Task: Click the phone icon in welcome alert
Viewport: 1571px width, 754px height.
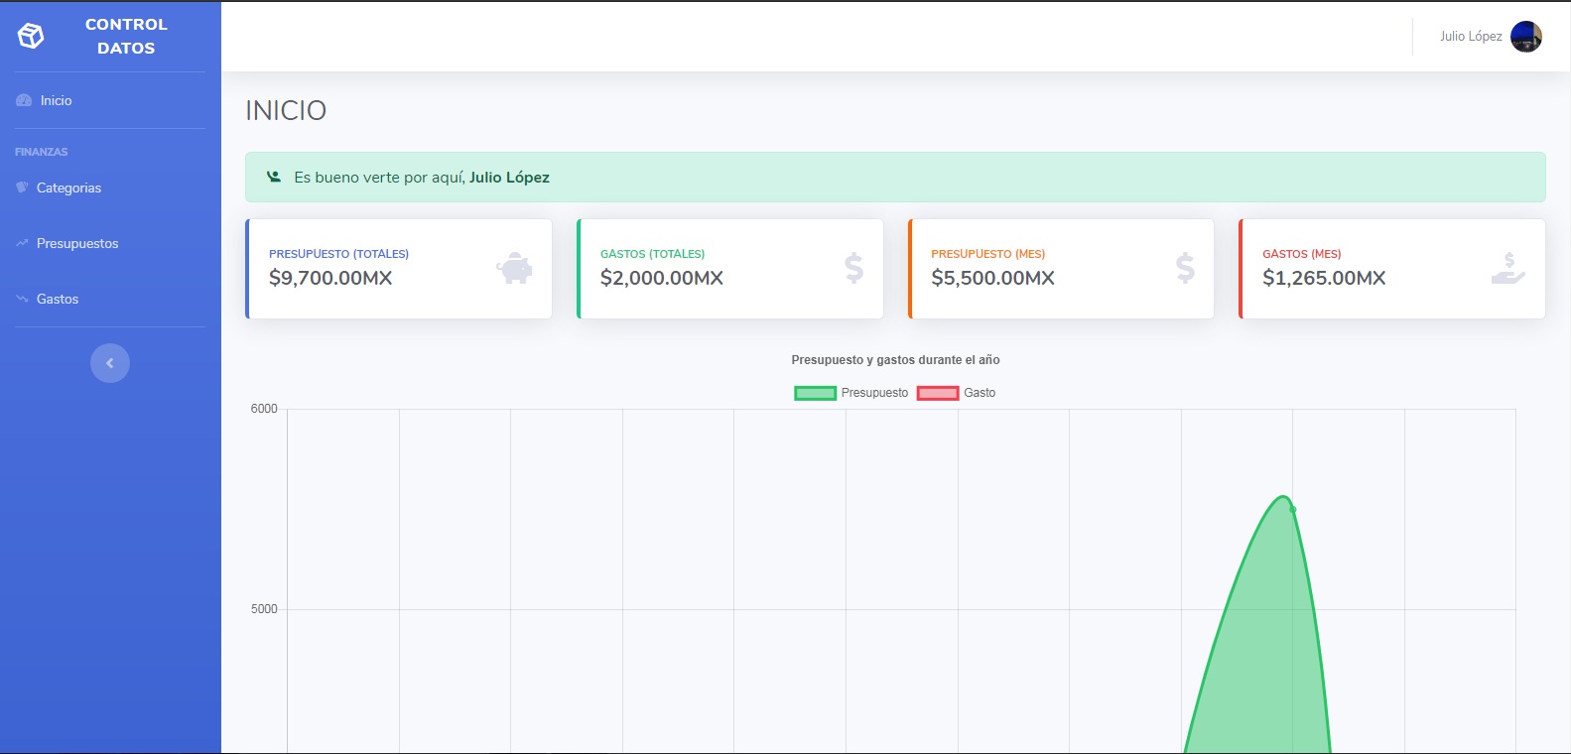Action: 274,177
